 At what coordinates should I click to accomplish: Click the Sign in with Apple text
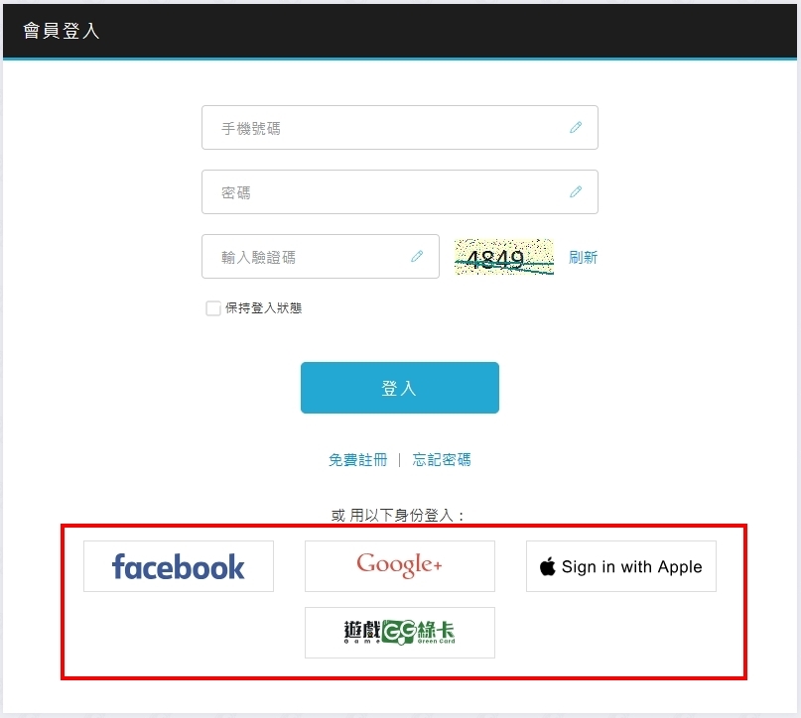tap(632, 566)
